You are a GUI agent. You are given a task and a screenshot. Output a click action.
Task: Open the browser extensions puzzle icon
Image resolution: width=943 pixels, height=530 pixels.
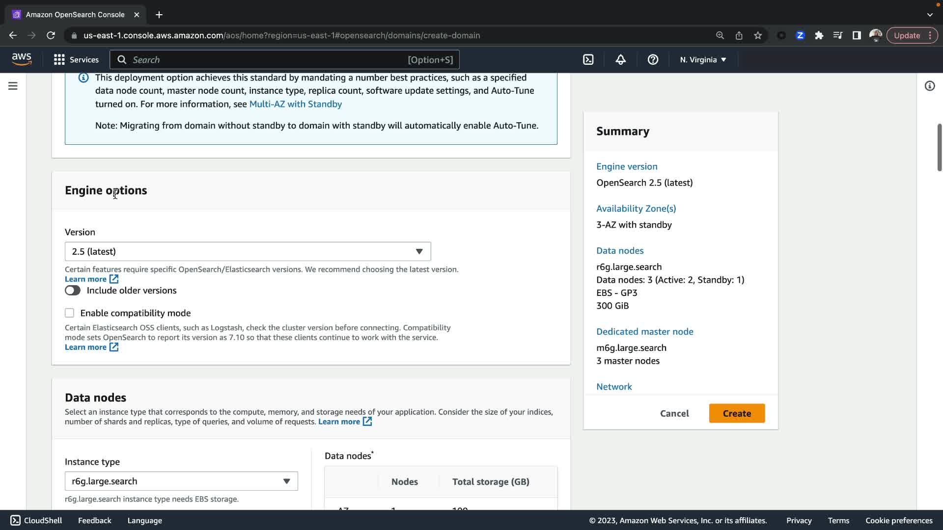click(x=819, y=35)
